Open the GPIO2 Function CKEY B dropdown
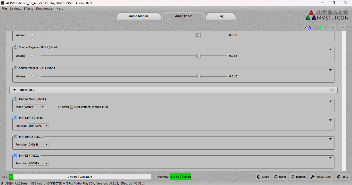Viewport: 352px width, 185px height. (x=38, y=144)
